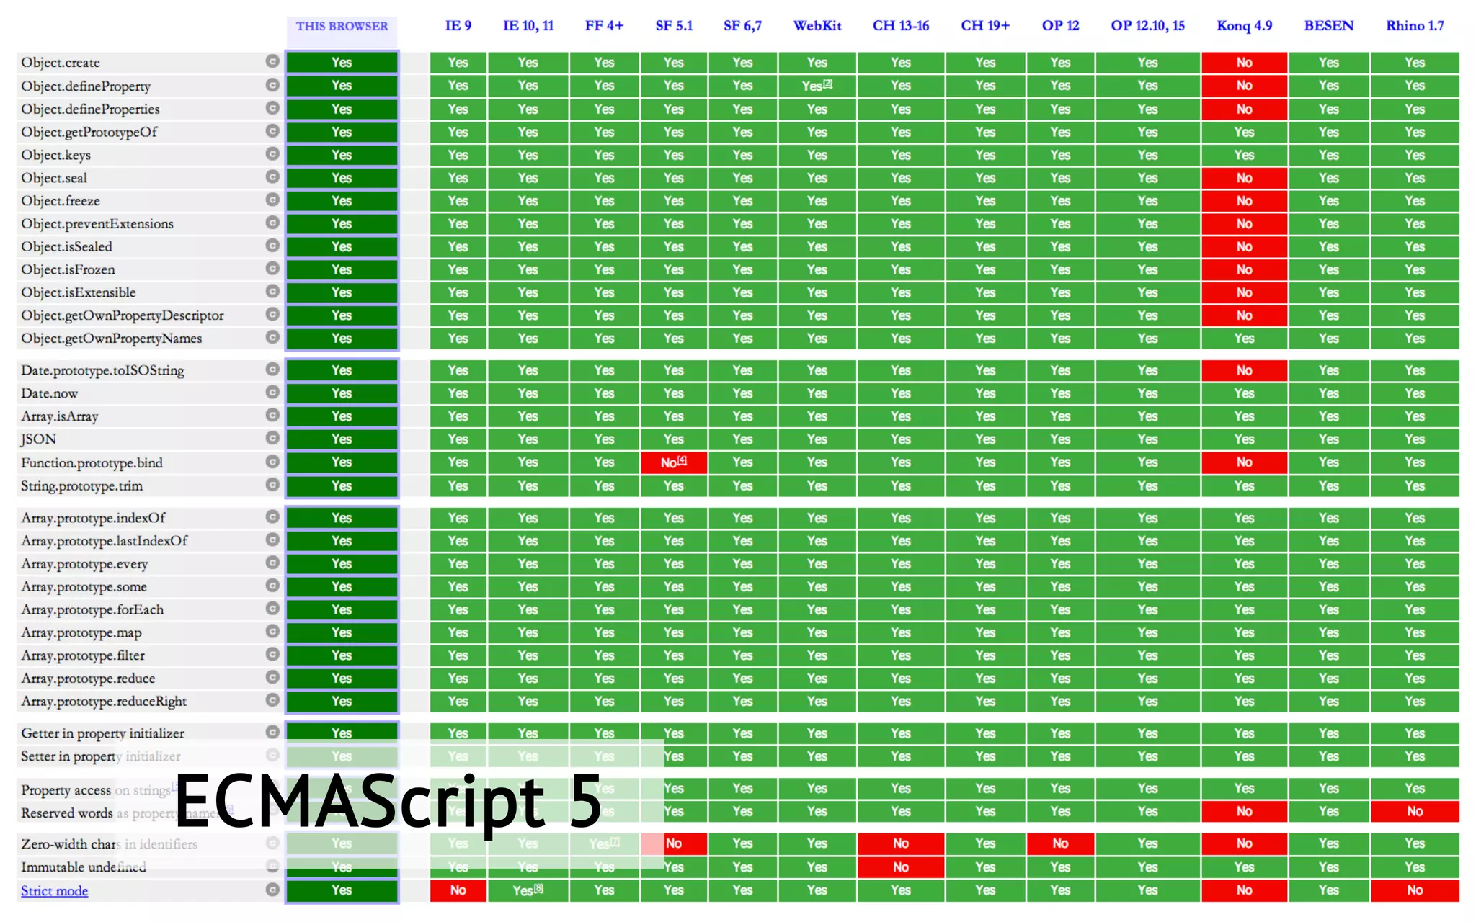Click Konq 4.9 'No' cell for Date.prototype.toISOString

click(x=1245, y=370)
